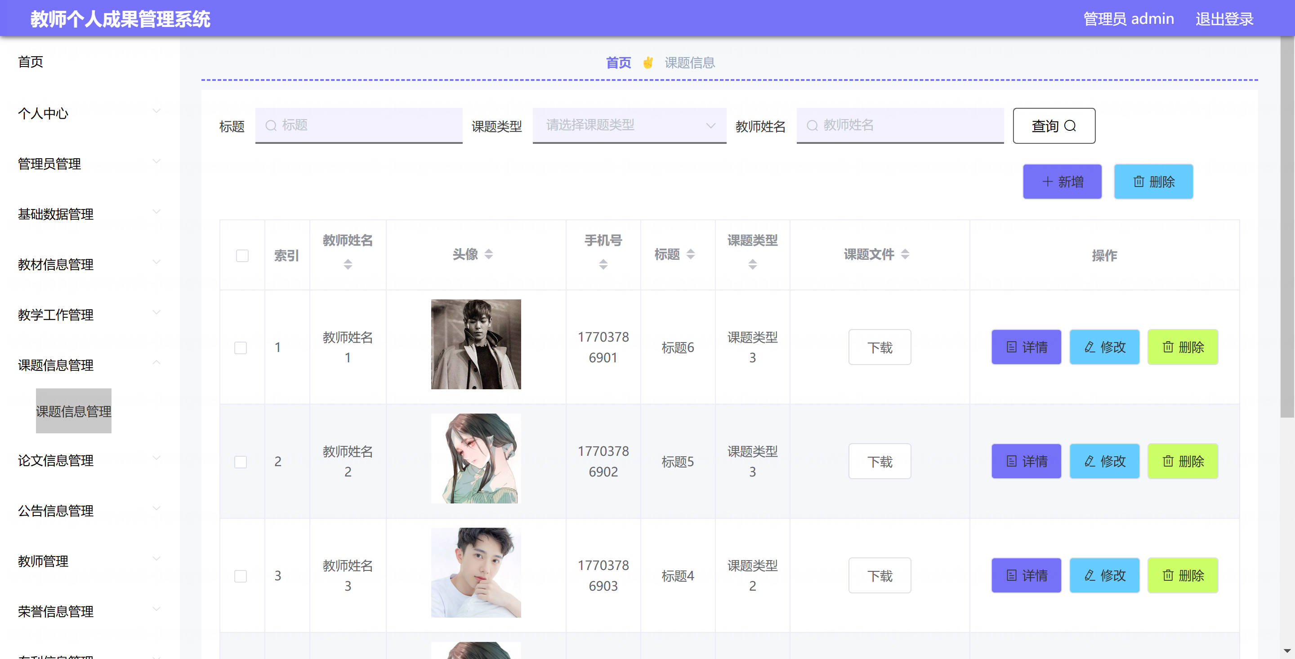Screen dimensions: 1295x659
Task: Download the file for row 标题5
Action: [880, 461]
